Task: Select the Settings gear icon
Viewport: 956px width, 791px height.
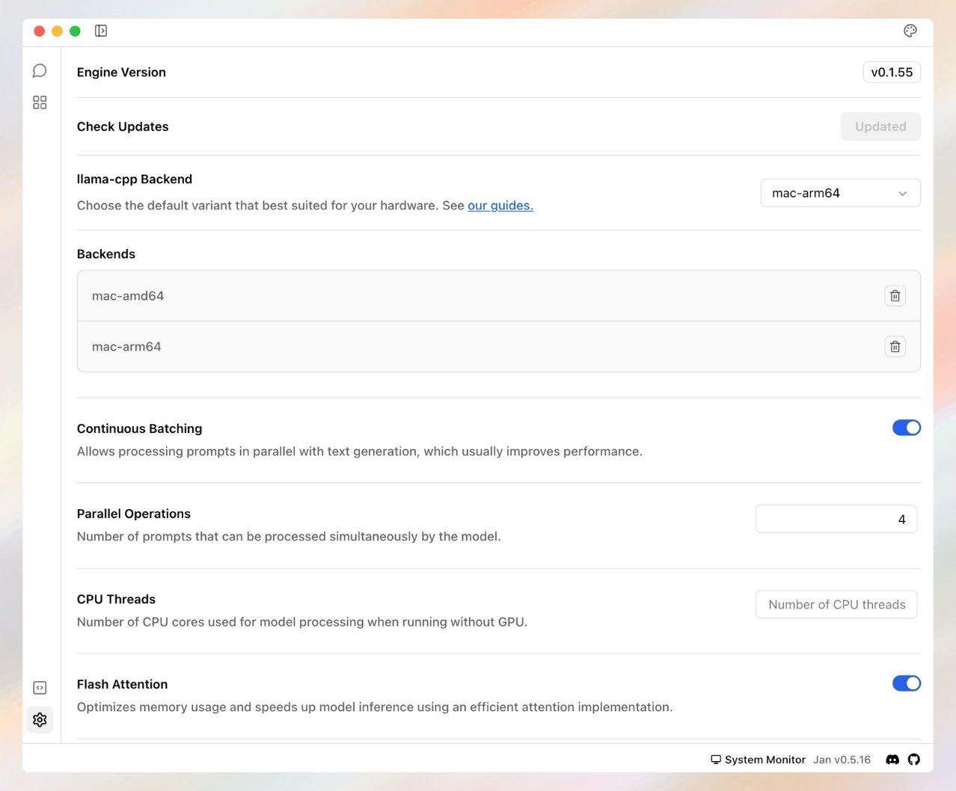Action: click(40, 719)
